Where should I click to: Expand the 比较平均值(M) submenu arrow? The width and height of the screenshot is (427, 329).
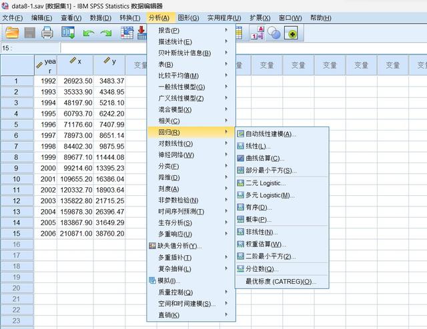226,75
